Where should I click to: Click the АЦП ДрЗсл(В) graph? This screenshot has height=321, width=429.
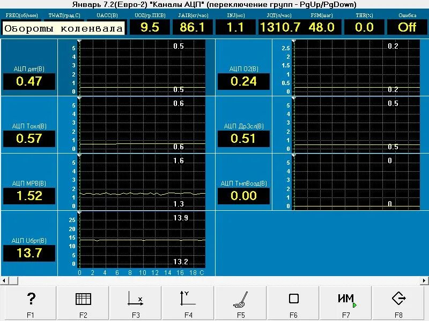pyautogui.click(x=357, y=125)
